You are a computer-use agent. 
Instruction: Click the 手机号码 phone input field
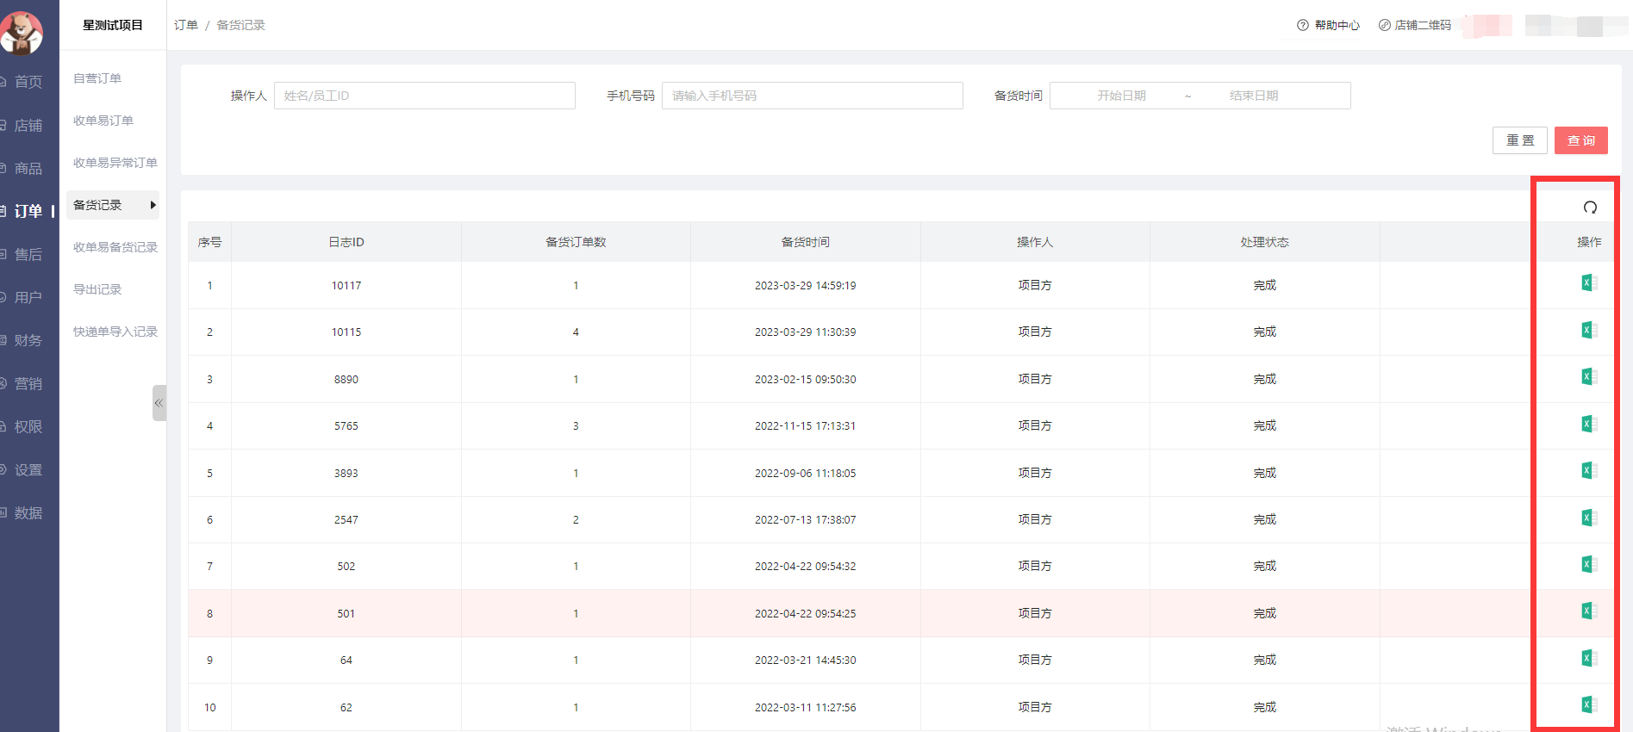[x=811, y=96]
